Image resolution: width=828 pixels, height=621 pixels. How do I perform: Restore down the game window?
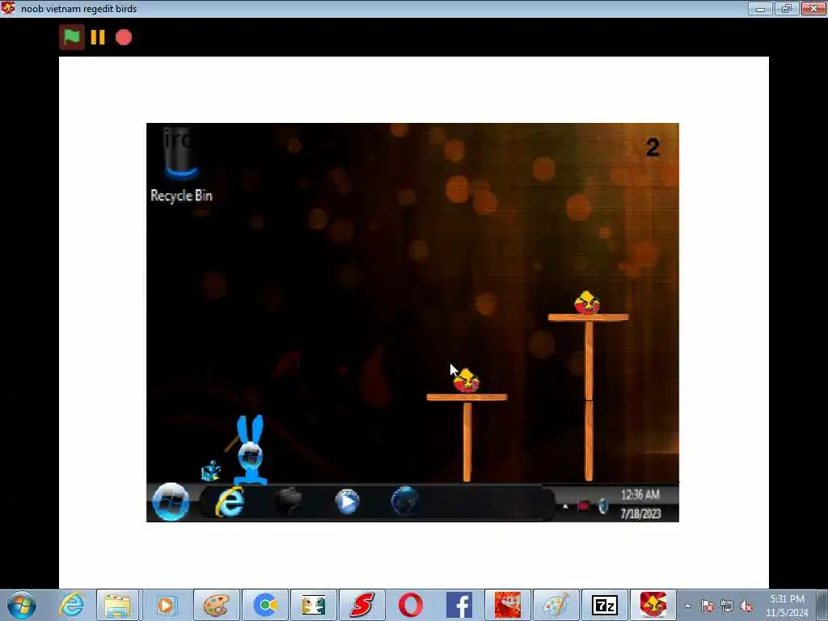point(787,8)
